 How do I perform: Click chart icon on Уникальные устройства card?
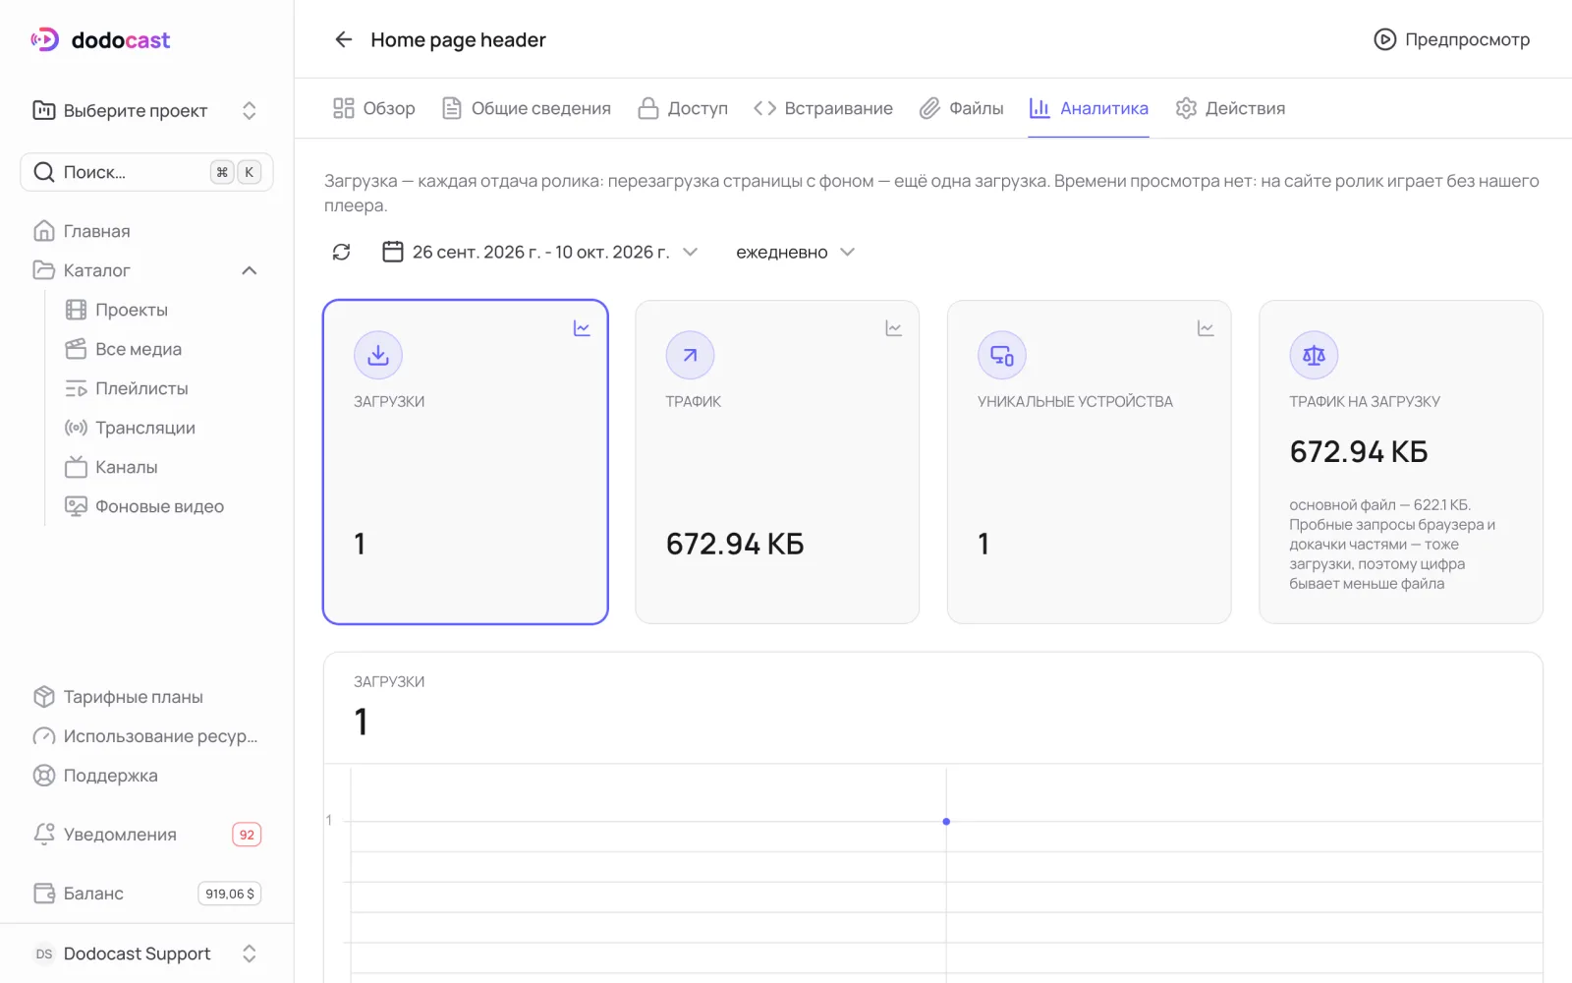point(1206,328)
